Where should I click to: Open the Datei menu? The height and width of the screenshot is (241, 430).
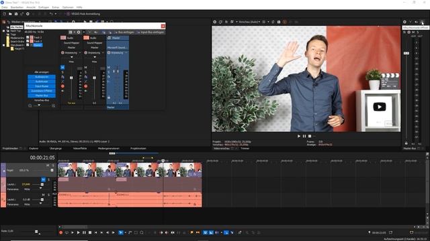pyautogui.click(x=5, y=7)
